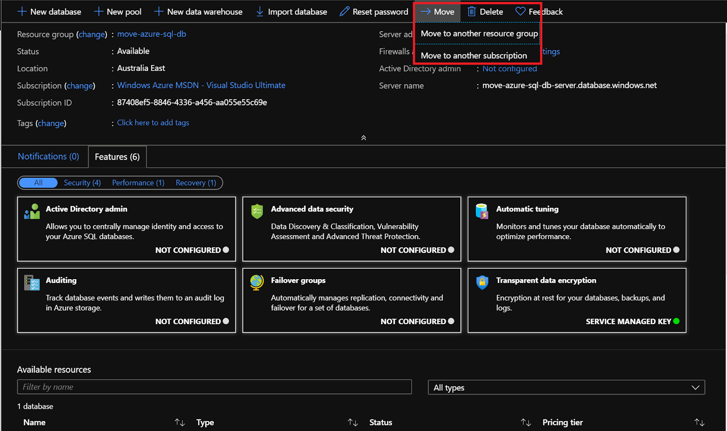Collapse the database overview details panel

(x=363, y=137)
